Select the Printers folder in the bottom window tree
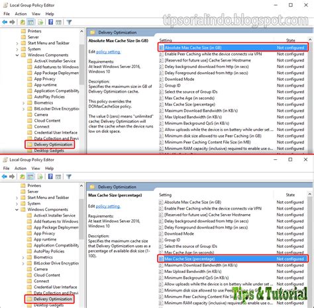 34,186
